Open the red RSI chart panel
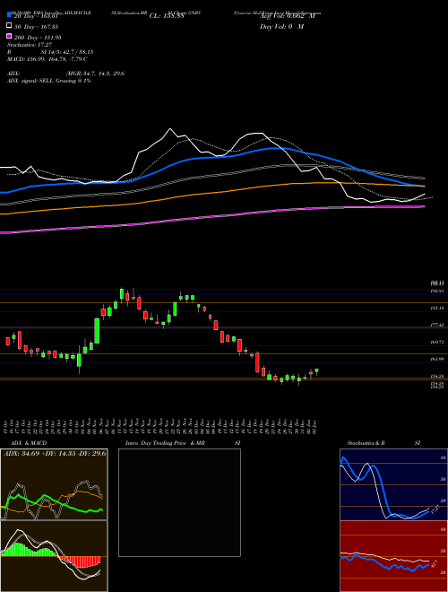The height and width of the screenshot is (592, 448). click(393, 556)
